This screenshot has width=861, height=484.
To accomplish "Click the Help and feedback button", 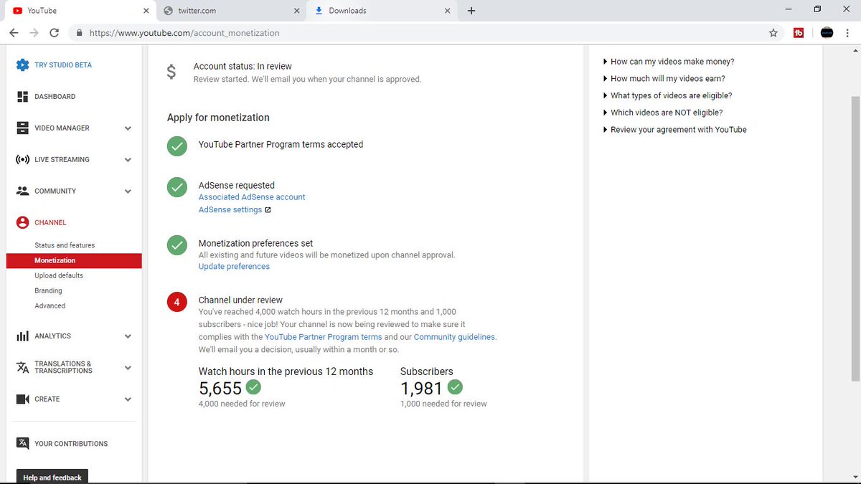I will (52, 477).
